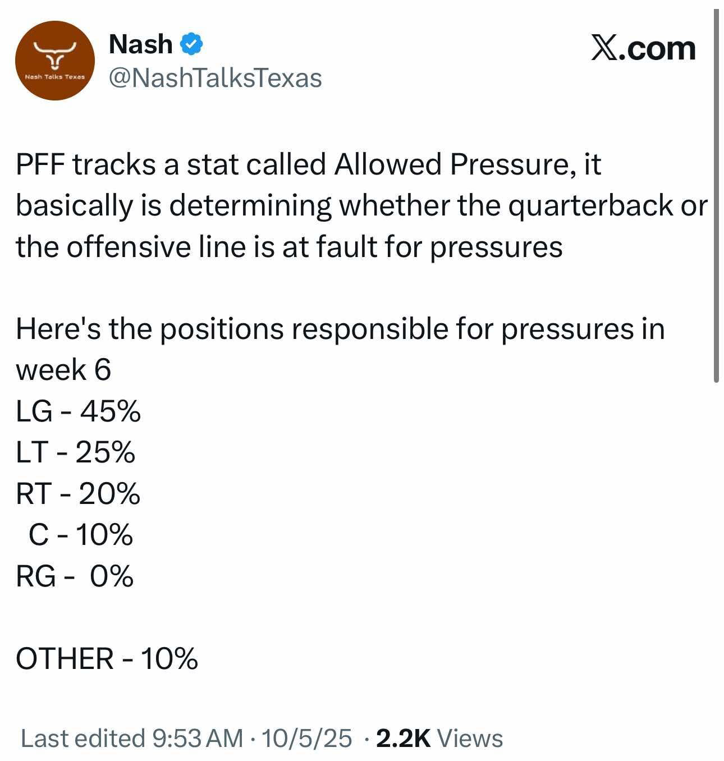Select the RT - 20% line
Viewport: 724px width, 761px height.
coord(77,494)
